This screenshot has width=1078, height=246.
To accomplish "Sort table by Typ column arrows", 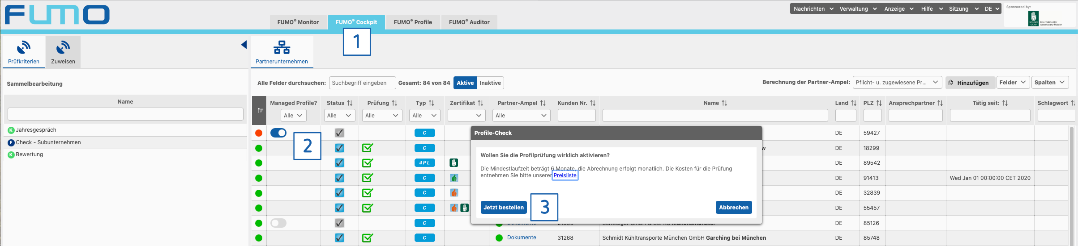I will [x=431, y=103].
